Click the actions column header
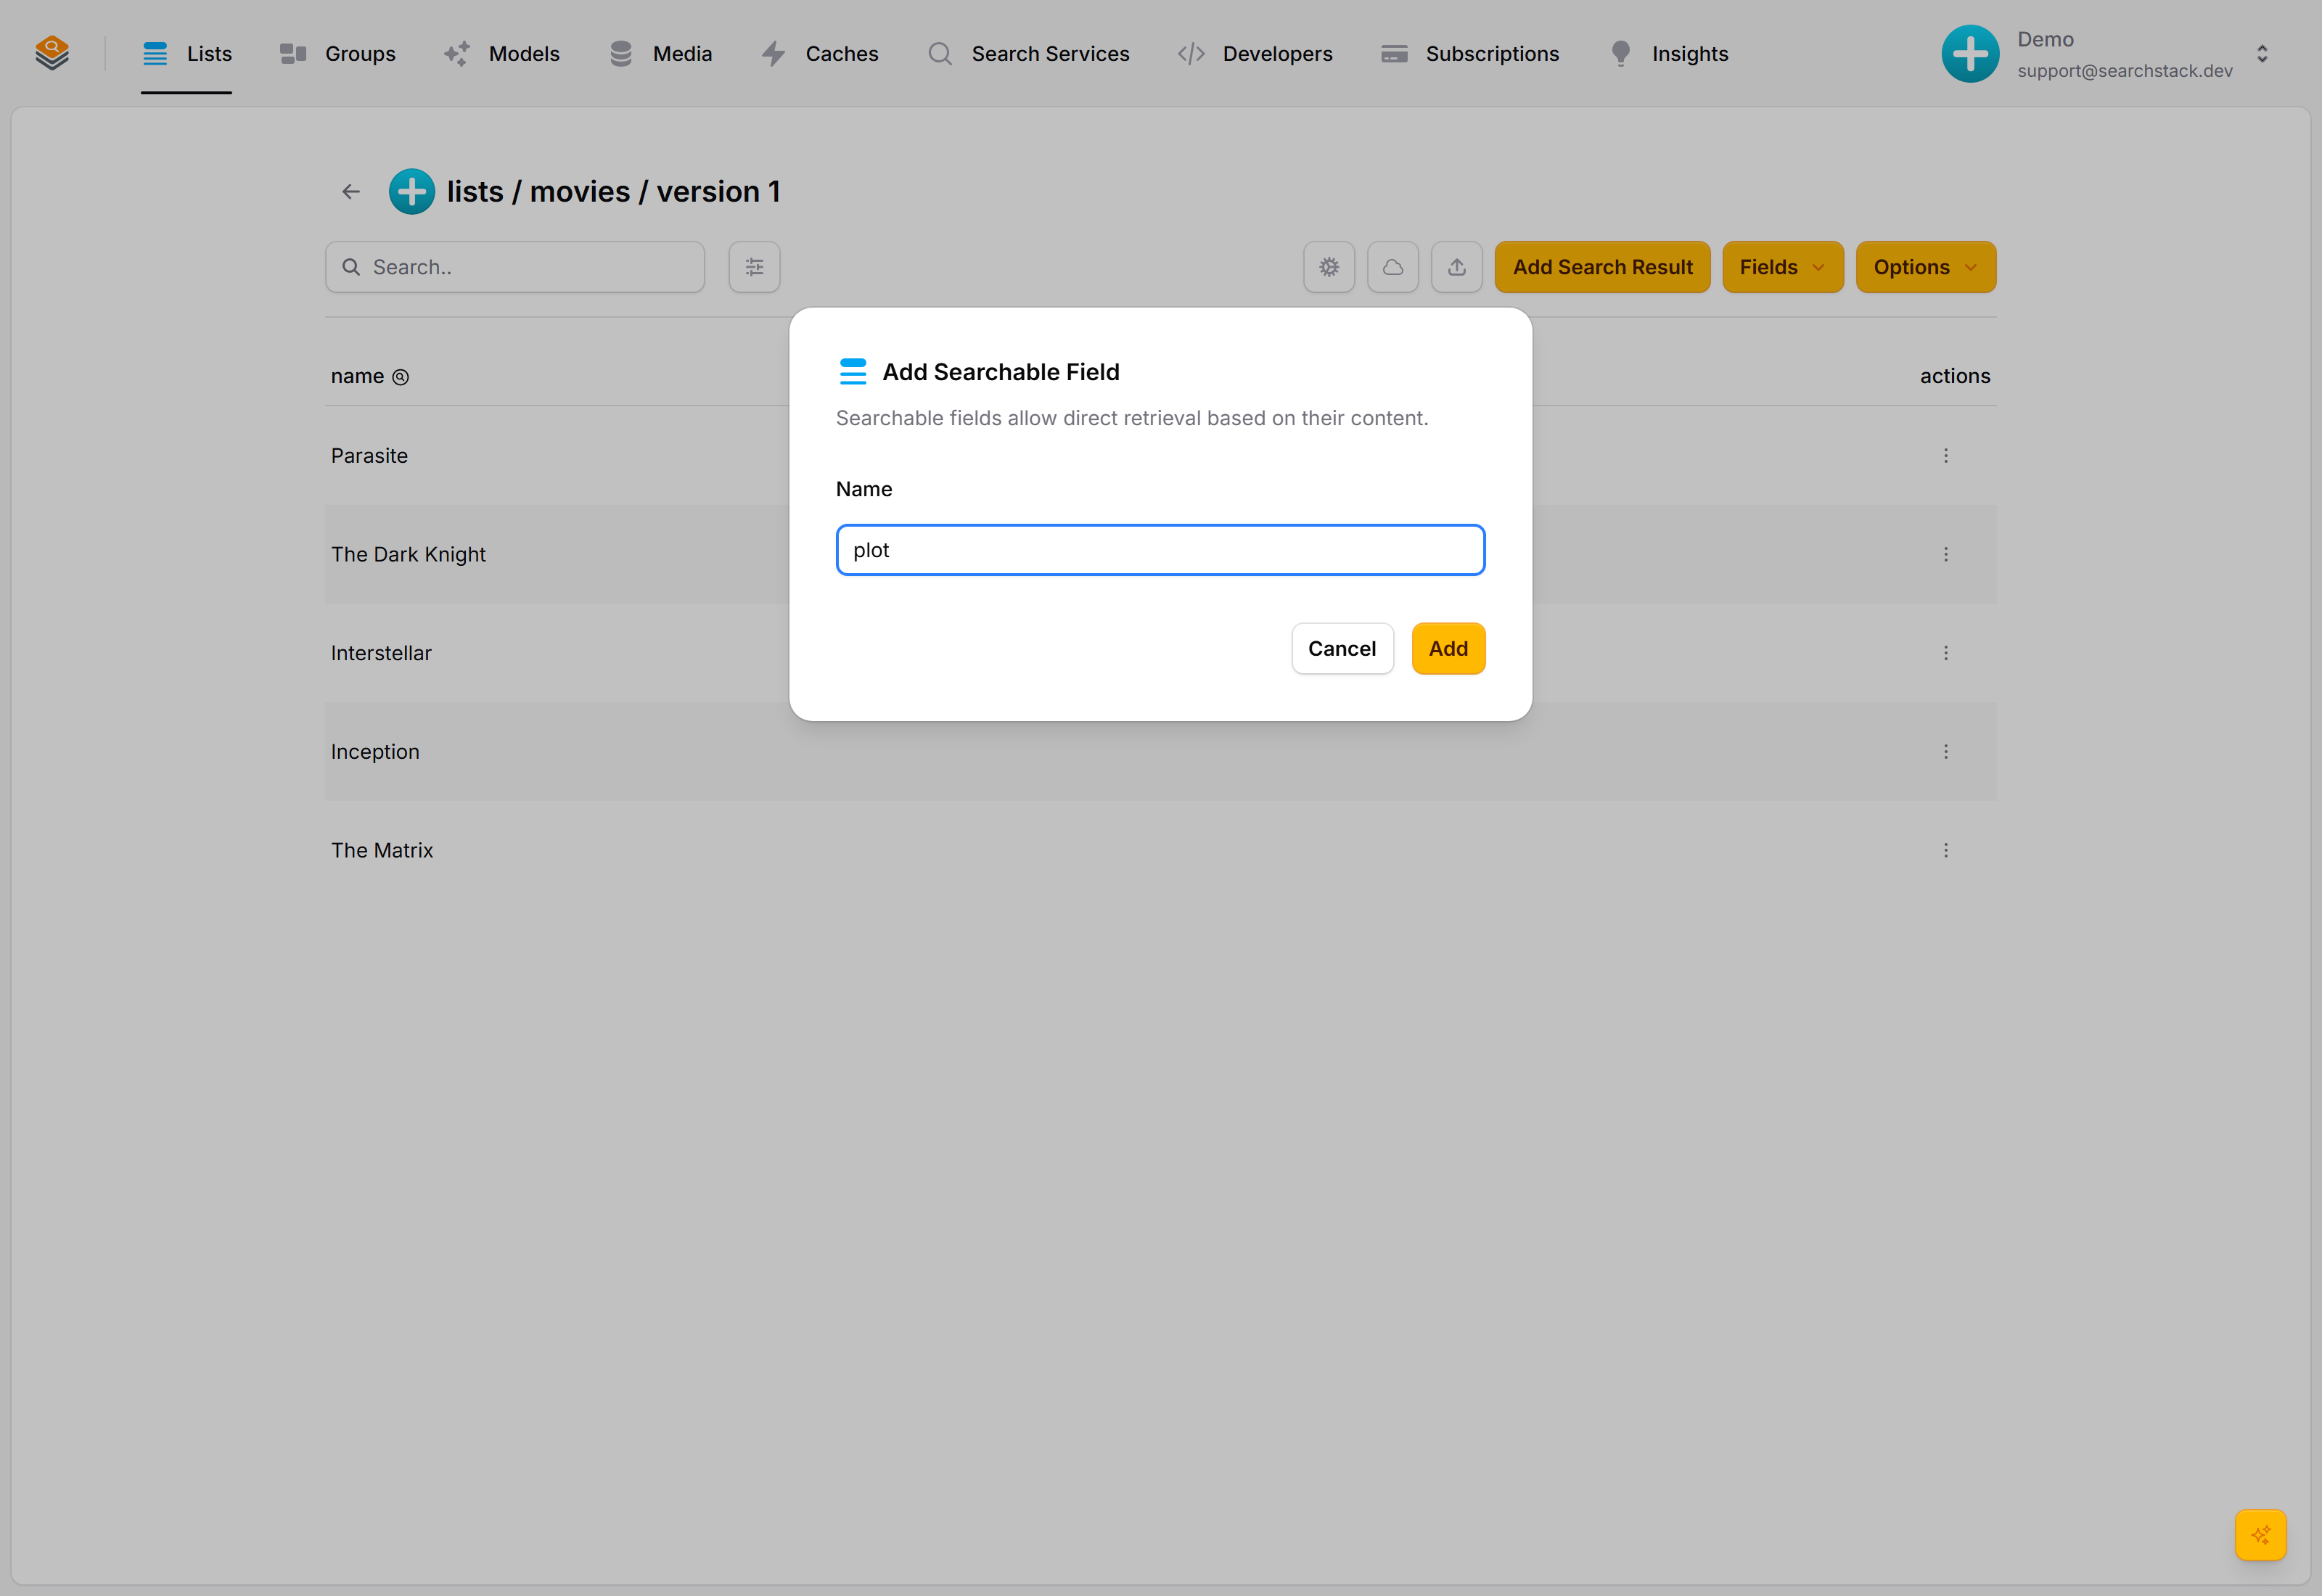This screenshot has width=2322, height=1596. pyautogui.click(x=1955, y=376)
